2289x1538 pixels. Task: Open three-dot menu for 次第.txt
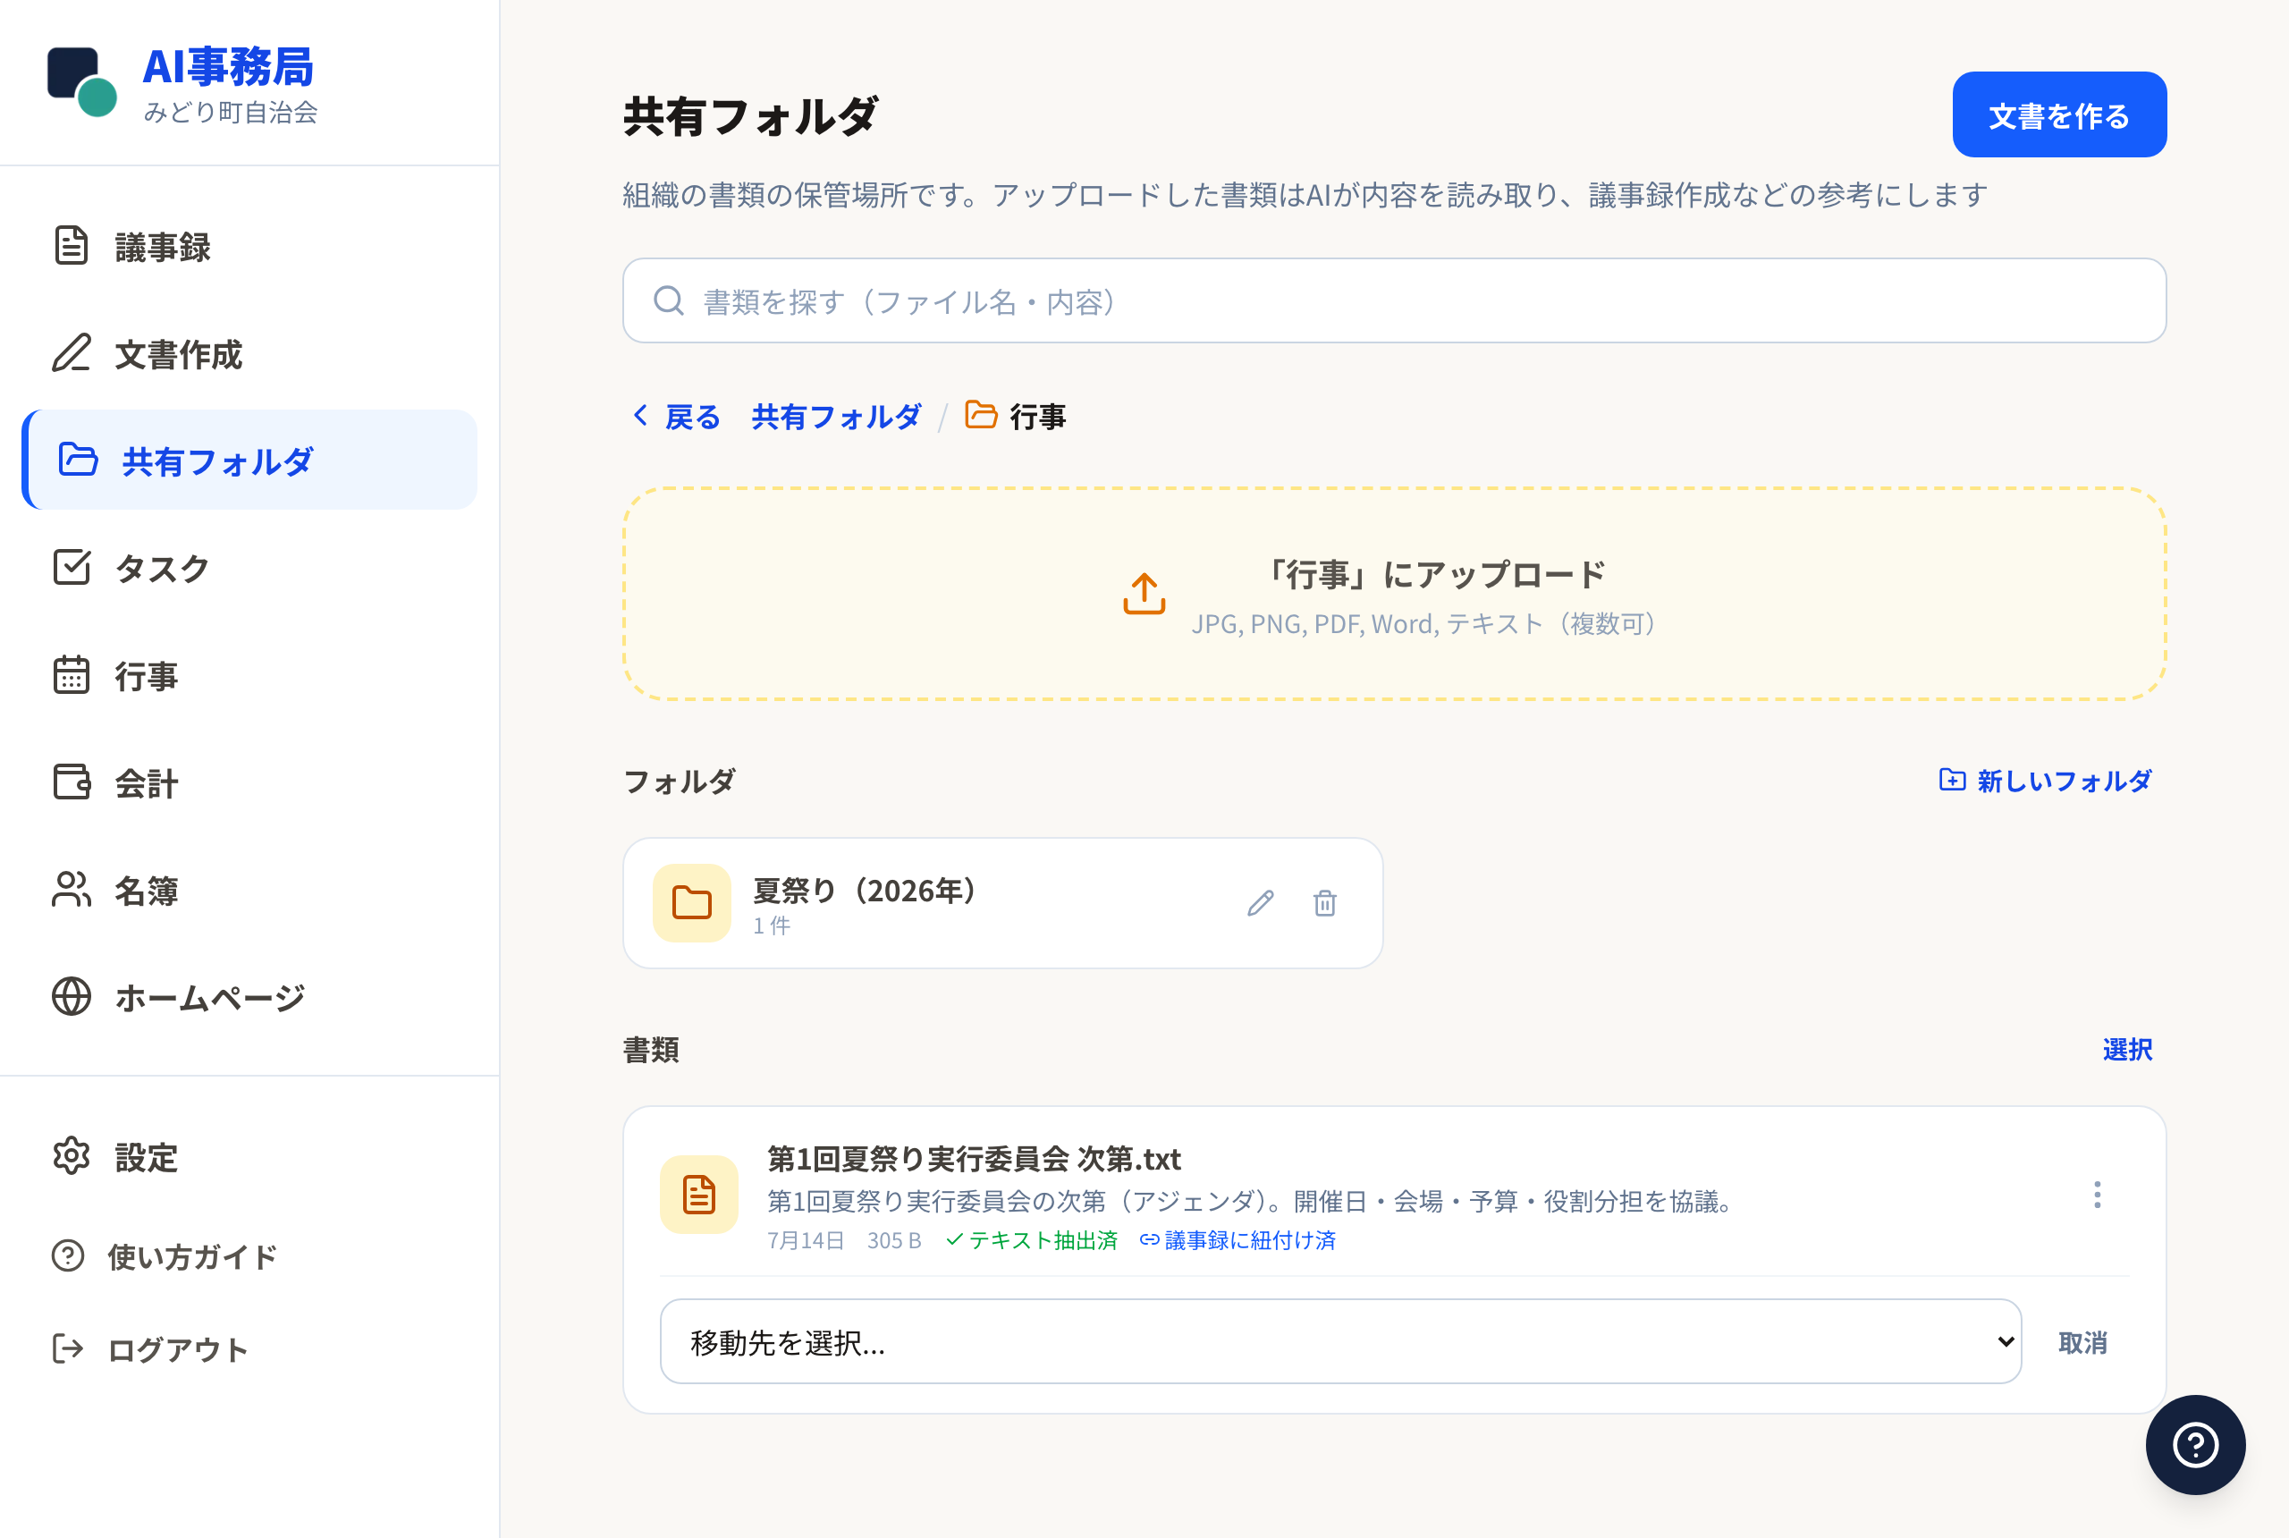(x=2097, y=1195)
